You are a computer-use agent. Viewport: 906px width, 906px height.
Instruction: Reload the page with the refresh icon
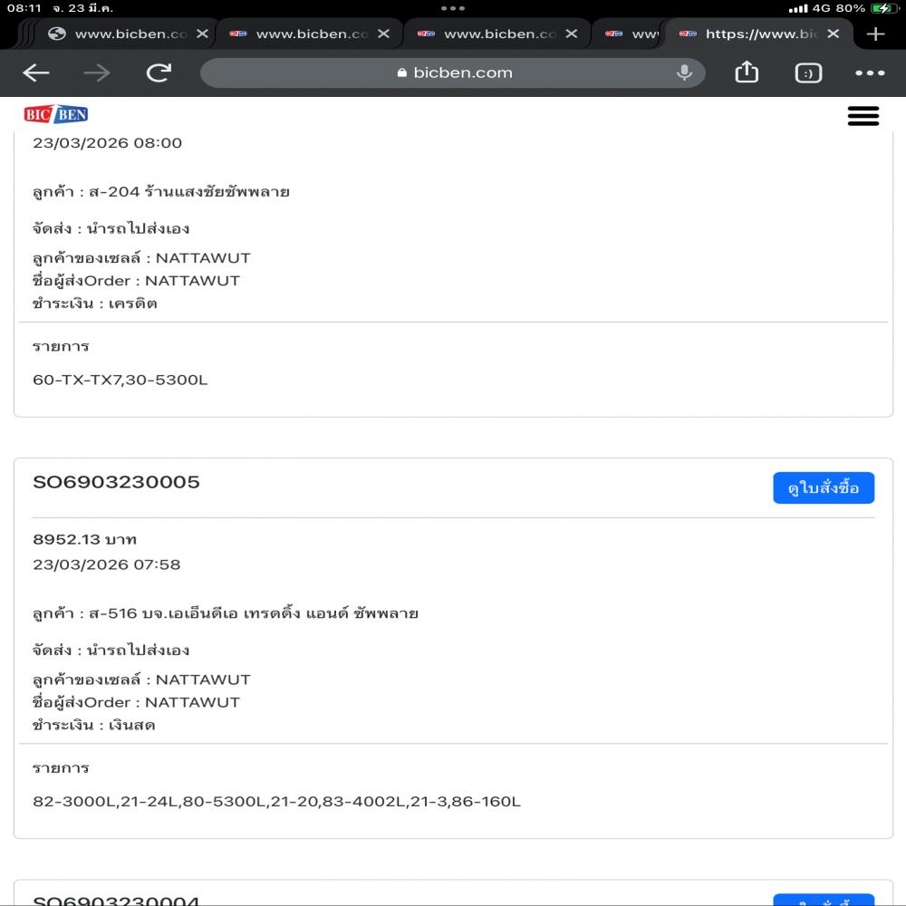159,73
